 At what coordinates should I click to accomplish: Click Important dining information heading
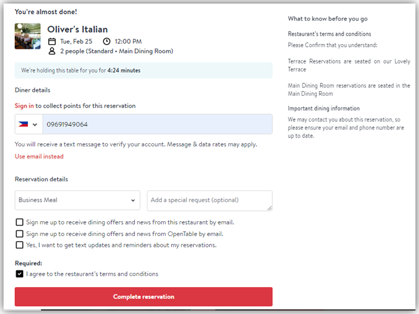click(323, 108)
